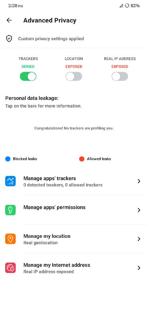This screenshot has height=322, width=148.
Task: Turn on Real IP Address hiding toggle
Action: (x=120, y=76)
